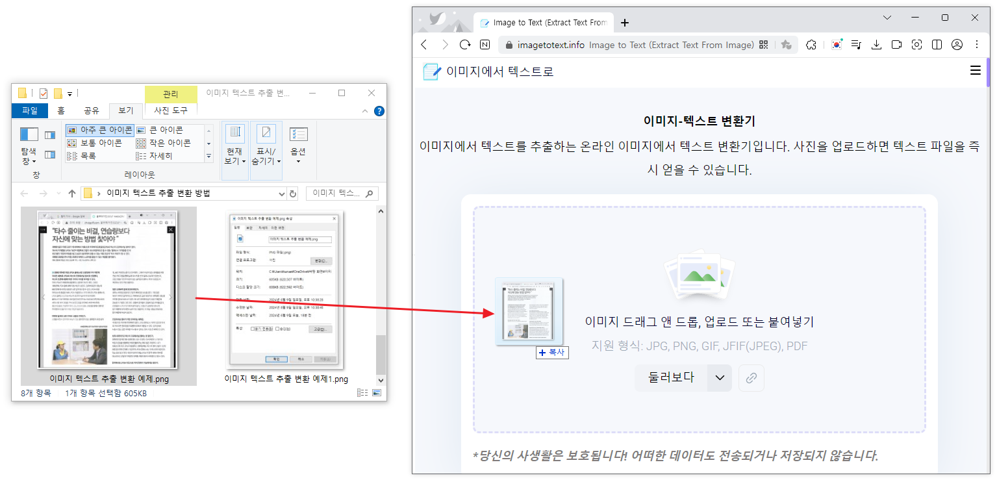Click the imagetotext site logo icon
Image resolution: width=997 pixels, height=482 pixels.
click(431, 71)
